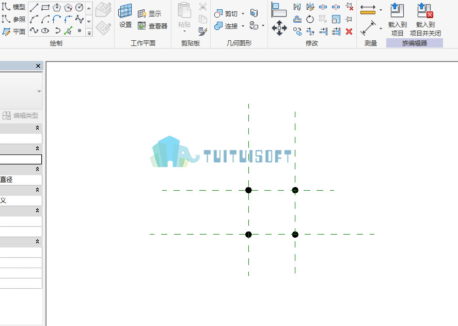
Task: Click the Mirror - Draw Axis tool
Action: pyautogui.click(x=310, y=7)
